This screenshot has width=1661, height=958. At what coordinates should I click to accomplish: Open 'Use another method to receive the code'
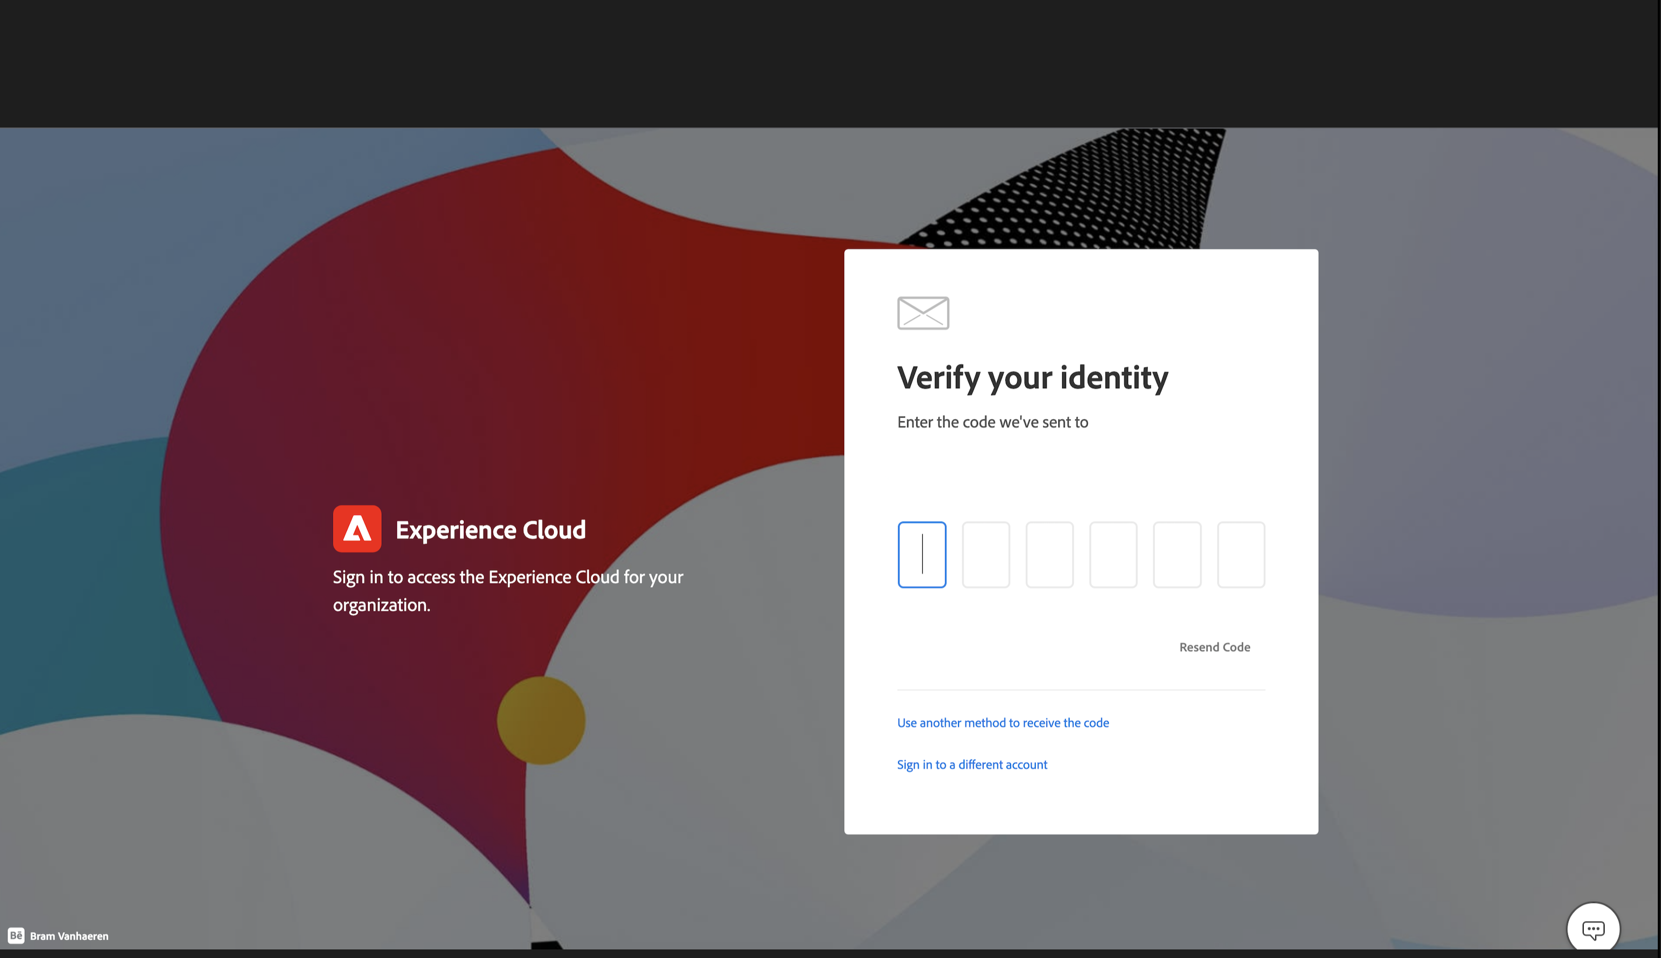point(1003,722)
